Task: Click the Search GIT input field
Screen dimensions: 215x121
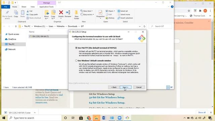Action: [160, 26]
